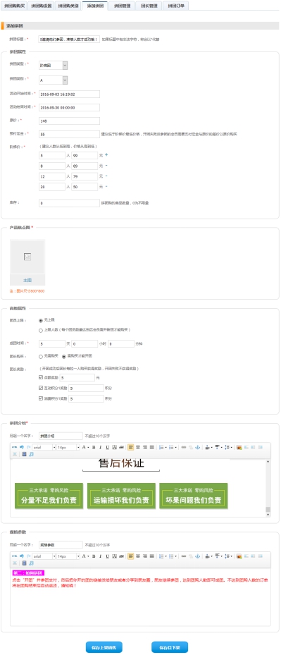This screenshot has width=281, height=655.
Task: Click the 主图 product image upload thumbnail
Action: (x=27, y=262)
